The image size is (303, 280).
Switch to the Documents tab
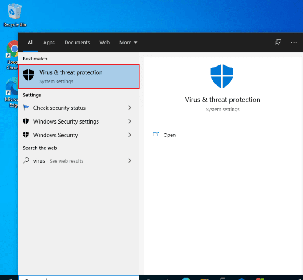77,42
